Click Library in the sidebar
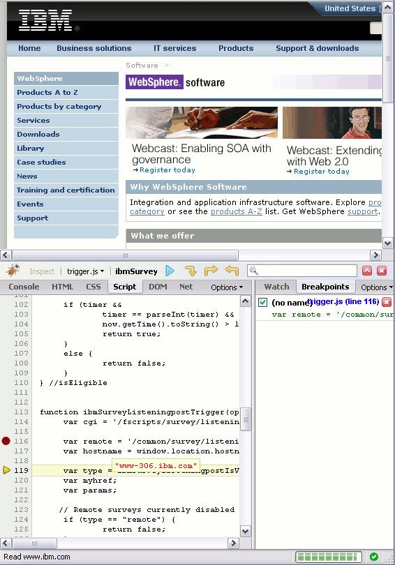395x565 pixels. (x=66, y=149)
